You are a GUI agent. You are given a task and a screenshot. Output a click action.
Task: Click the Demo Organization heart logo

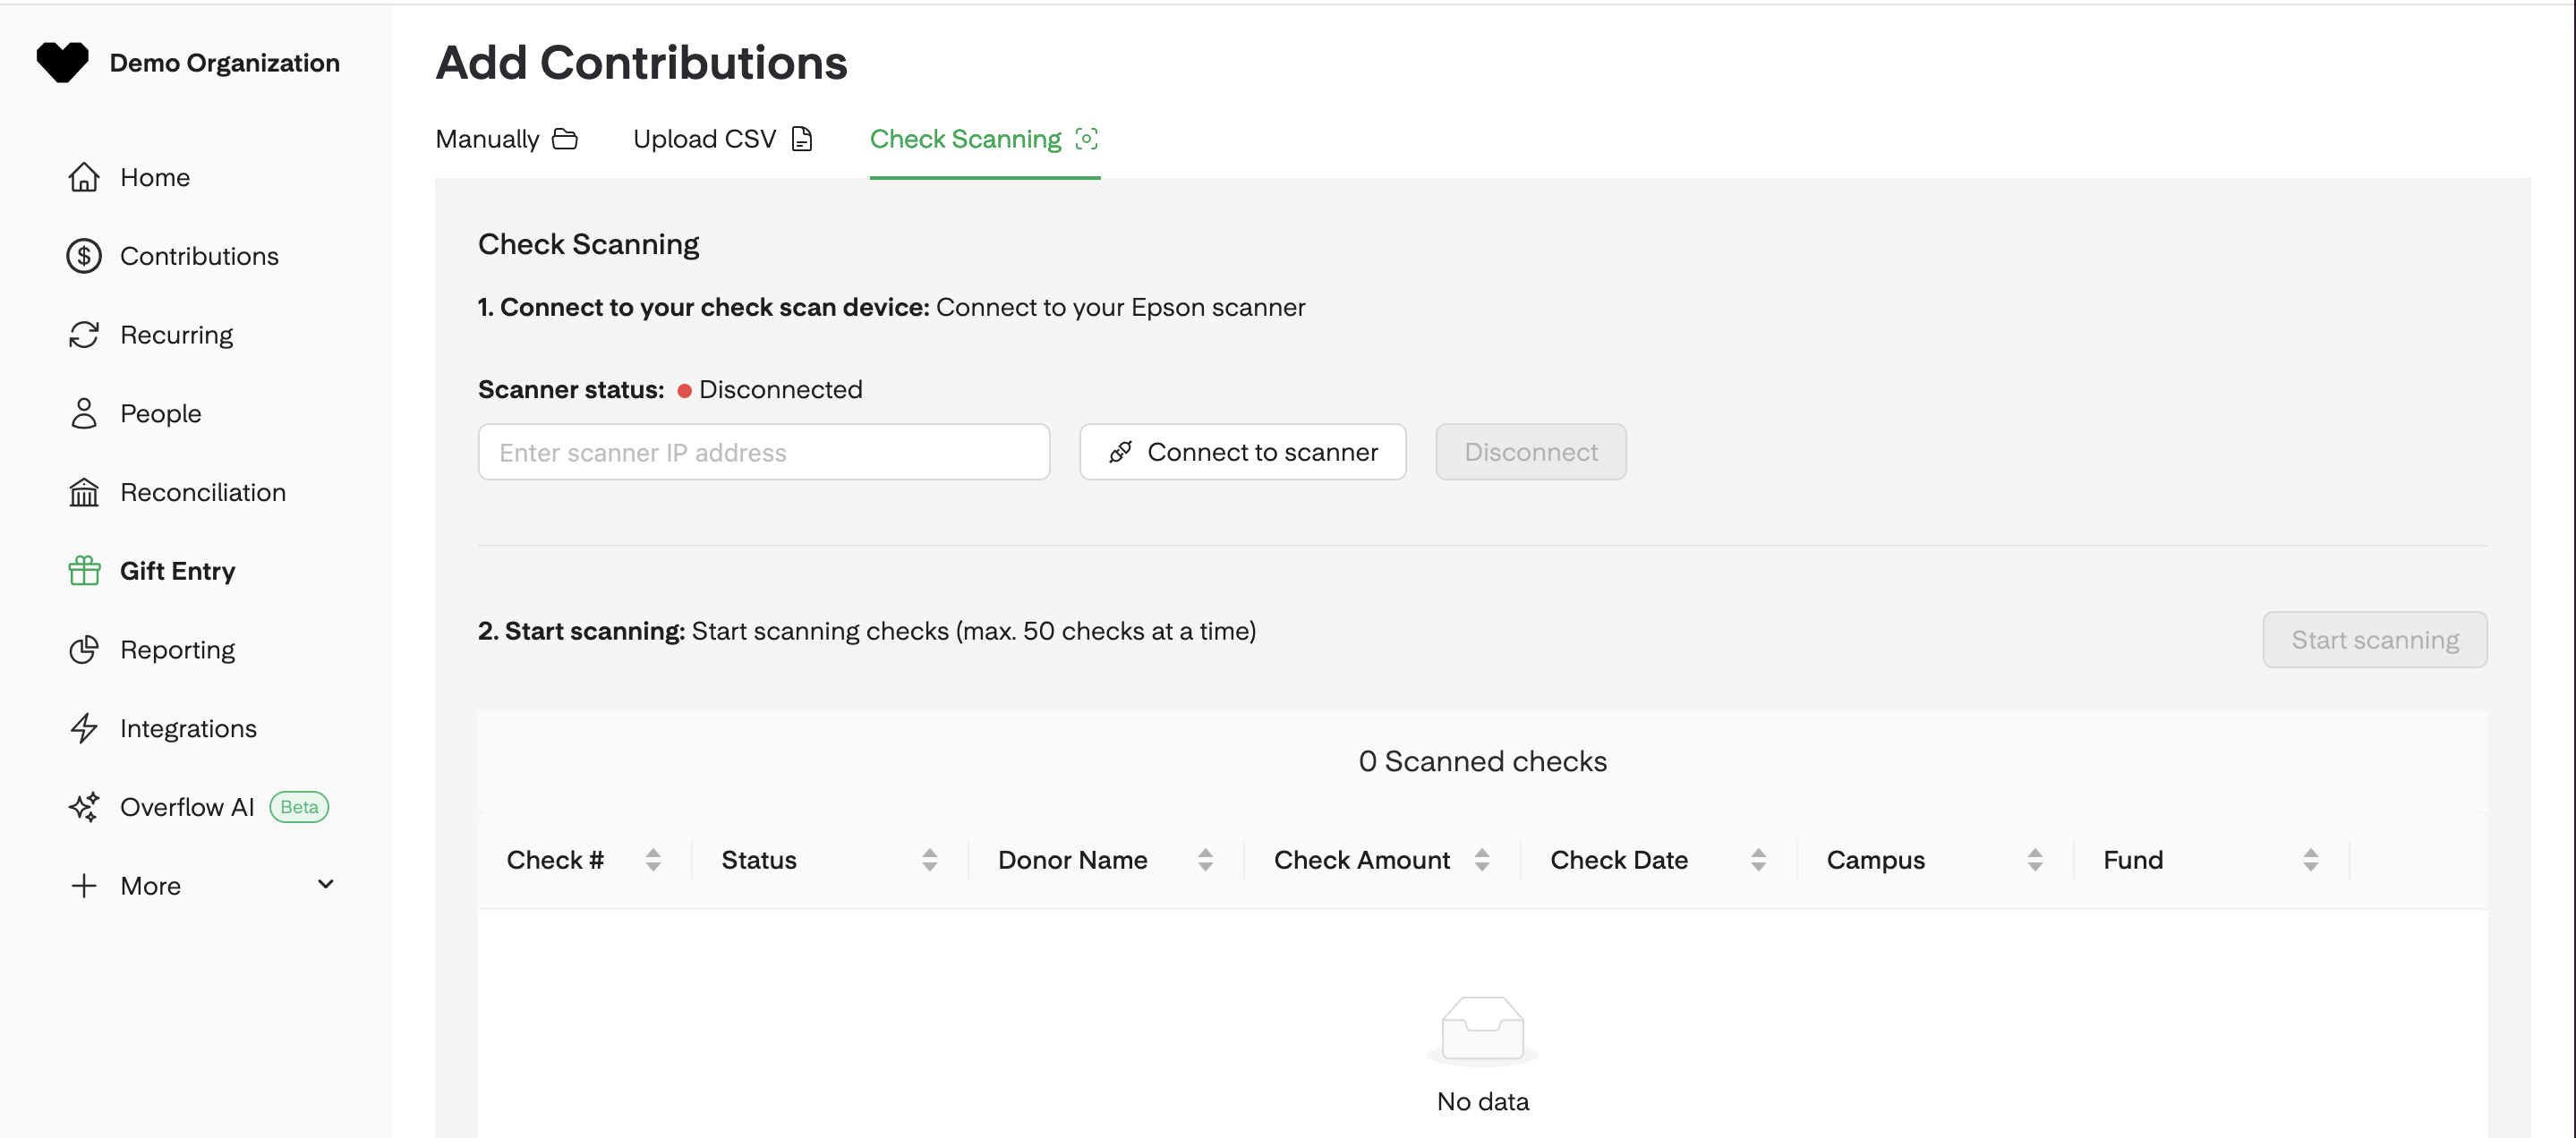[x=62, y=61]
